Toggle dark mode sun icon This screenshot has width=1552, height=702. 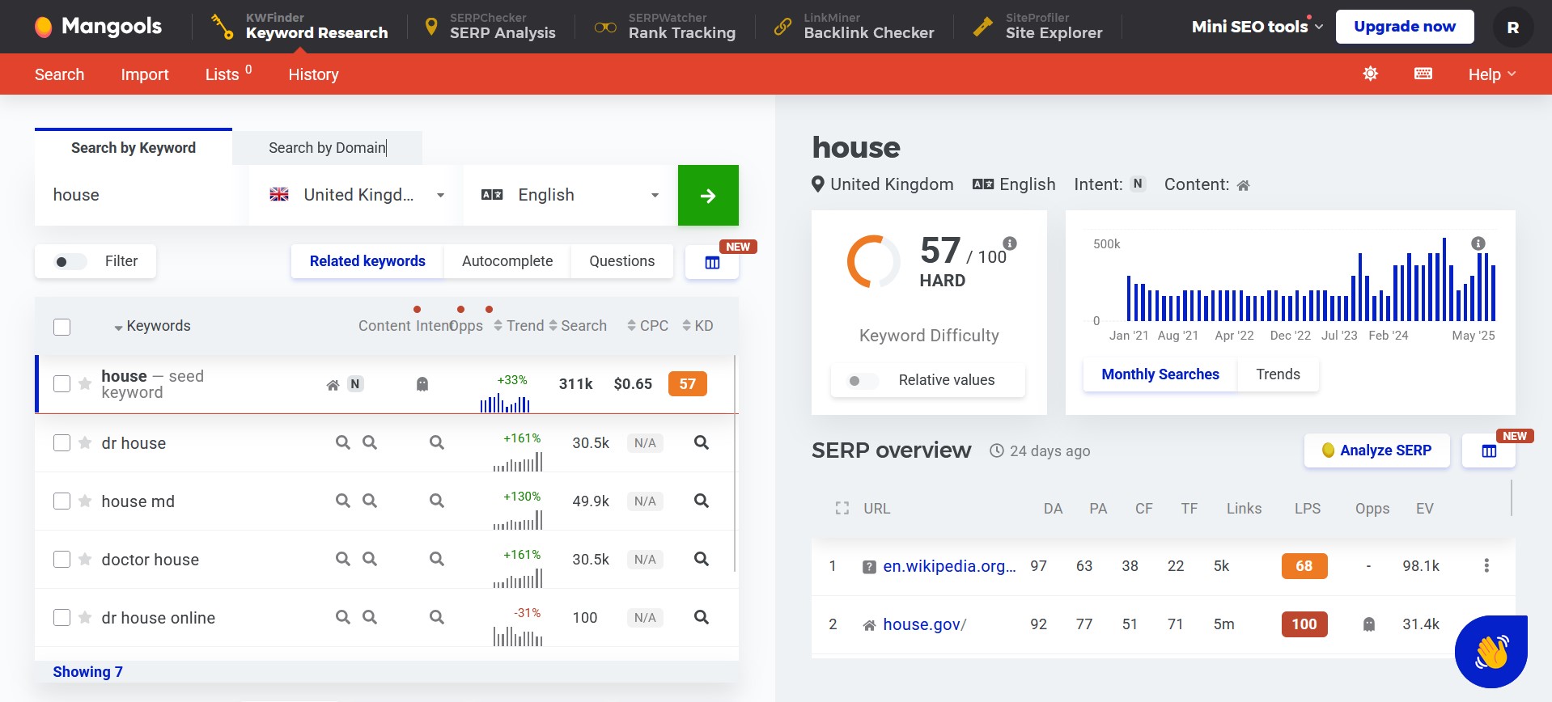(1370, 74)
